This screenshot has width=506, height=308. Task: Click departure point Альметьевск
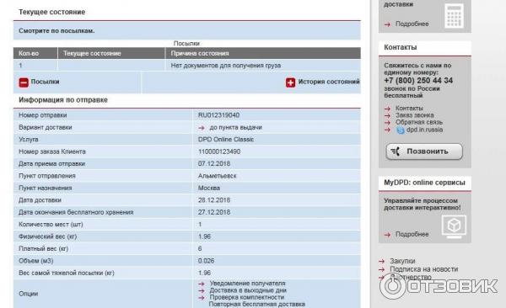pyautogui.click(x=218, y=176)
